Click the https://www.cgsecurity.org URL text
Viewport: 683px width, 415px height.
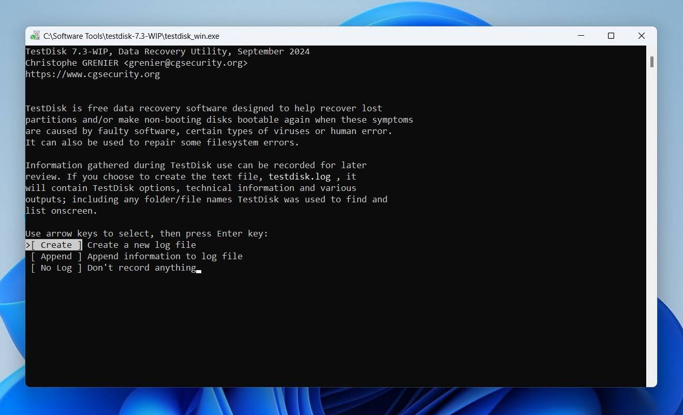[x=93, y=74]
